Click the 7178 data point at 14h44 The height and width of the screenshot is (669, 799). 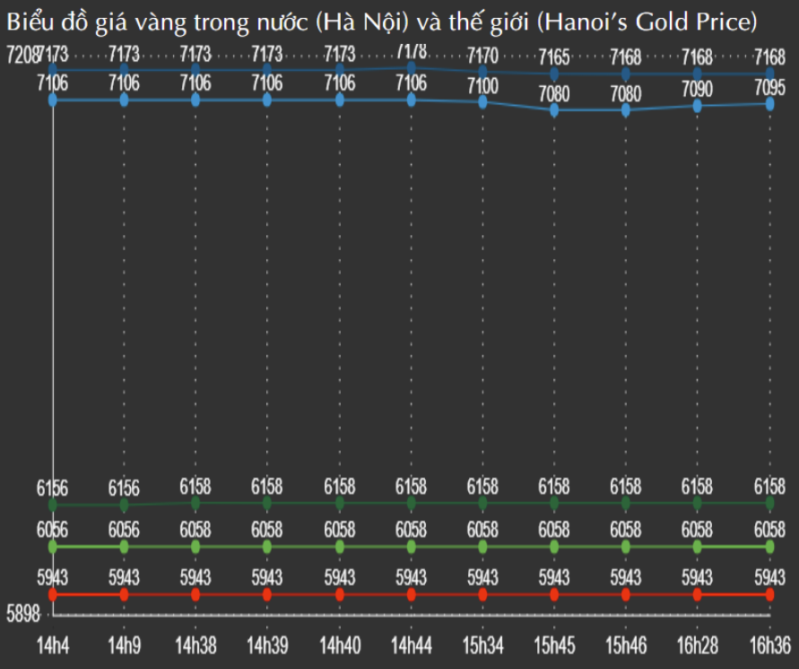411,67
